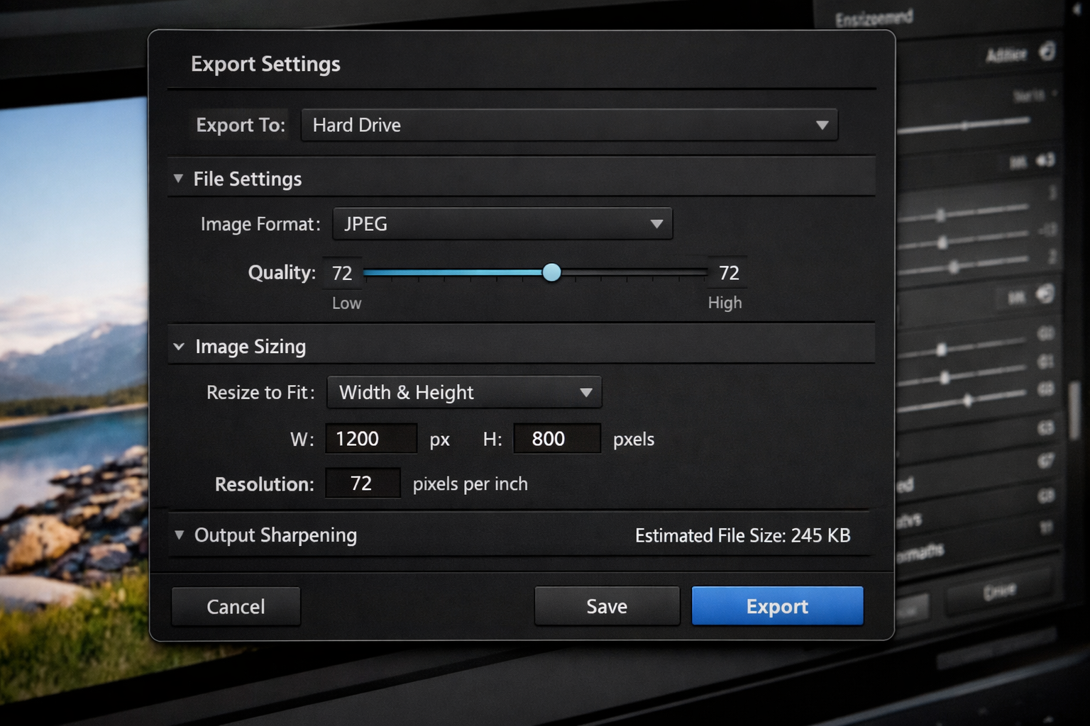Collapse the File Settings section triangle
The height and width of the screenshot is (726, 1090).
pos(178,179)
